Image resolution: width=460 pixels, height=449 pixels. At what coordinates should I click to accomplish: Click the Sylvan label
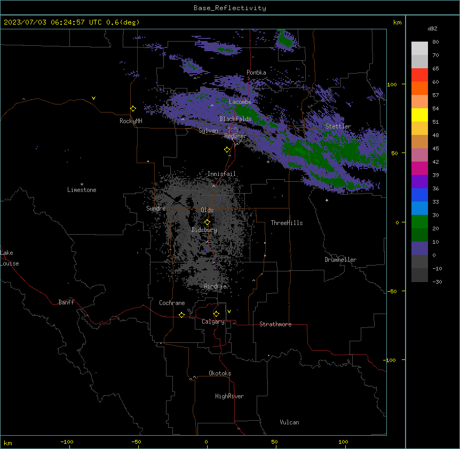click(208, 131)
